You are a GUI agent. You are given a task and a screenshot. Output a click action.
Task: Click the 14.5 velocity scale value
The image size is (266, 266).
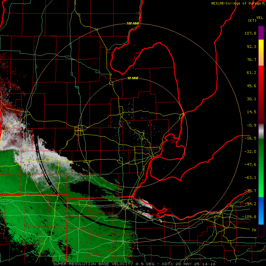[252, 112]
